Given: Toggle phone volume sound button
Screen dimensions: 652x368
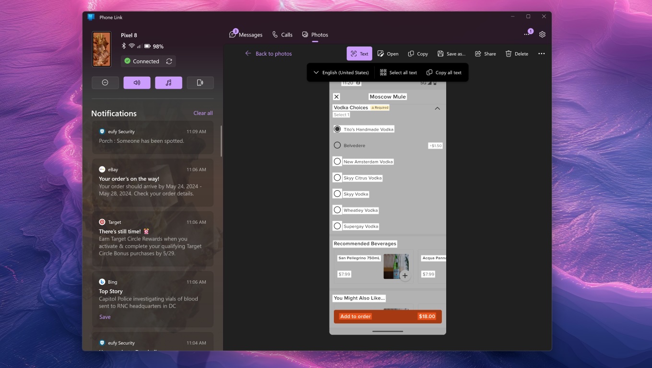Looking at the screenshot, I should [137, 82].
